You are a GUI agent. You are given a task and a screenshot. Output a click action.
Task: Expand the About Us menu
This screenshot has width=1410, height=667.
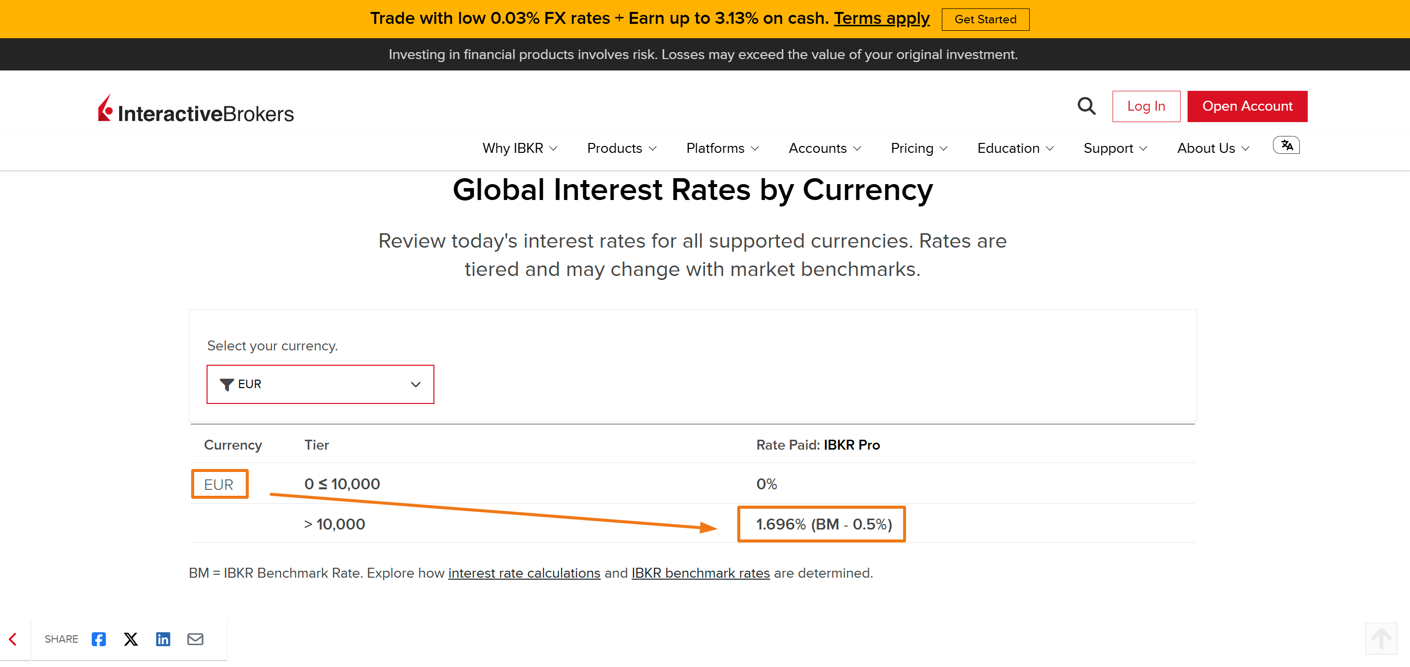pyautogui.click(x=1213, y=148)
